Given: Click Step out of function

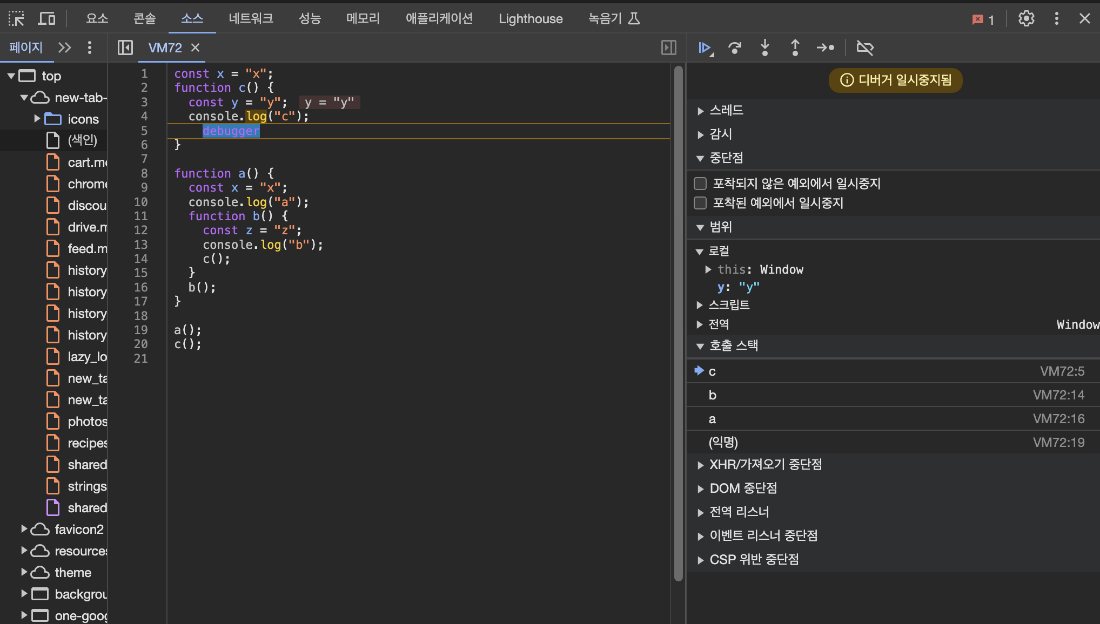Looking at the screenshot, I should coord(795,48).
